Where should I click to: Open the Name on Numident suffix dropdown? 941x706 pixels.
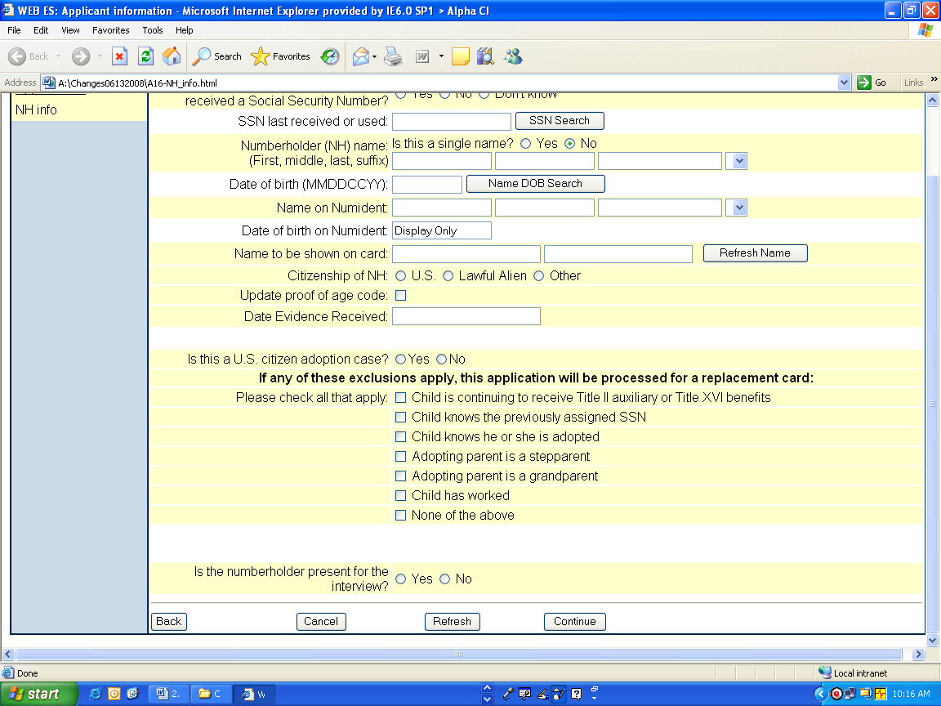[x=738, y=208]
